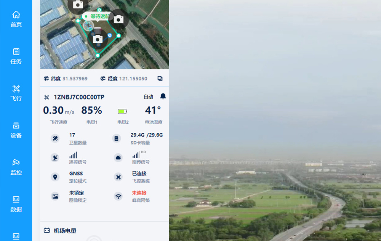Go to the 任务 tasks section

click(16, 56)
